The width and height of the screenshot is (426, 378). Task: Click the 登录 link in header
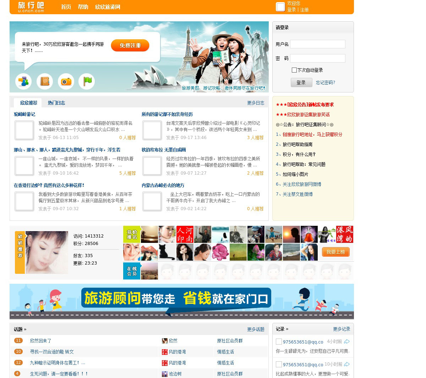coord(291,10)
